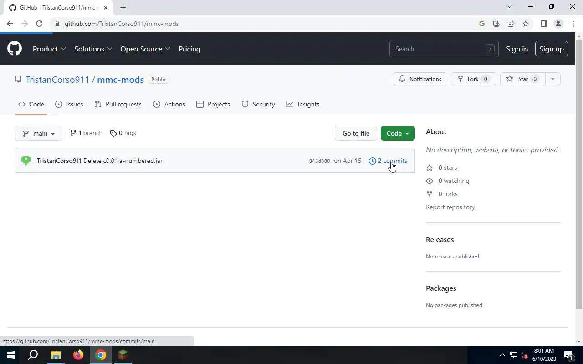This screenshot has width=583, height=364.
Task: Expand the Open Source menu
Action: click(x=145, y=49)
